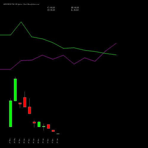The width and height of the screenshot is (148, 148).
Task: Click the 16 Apr date label
Action: point(57,141)
